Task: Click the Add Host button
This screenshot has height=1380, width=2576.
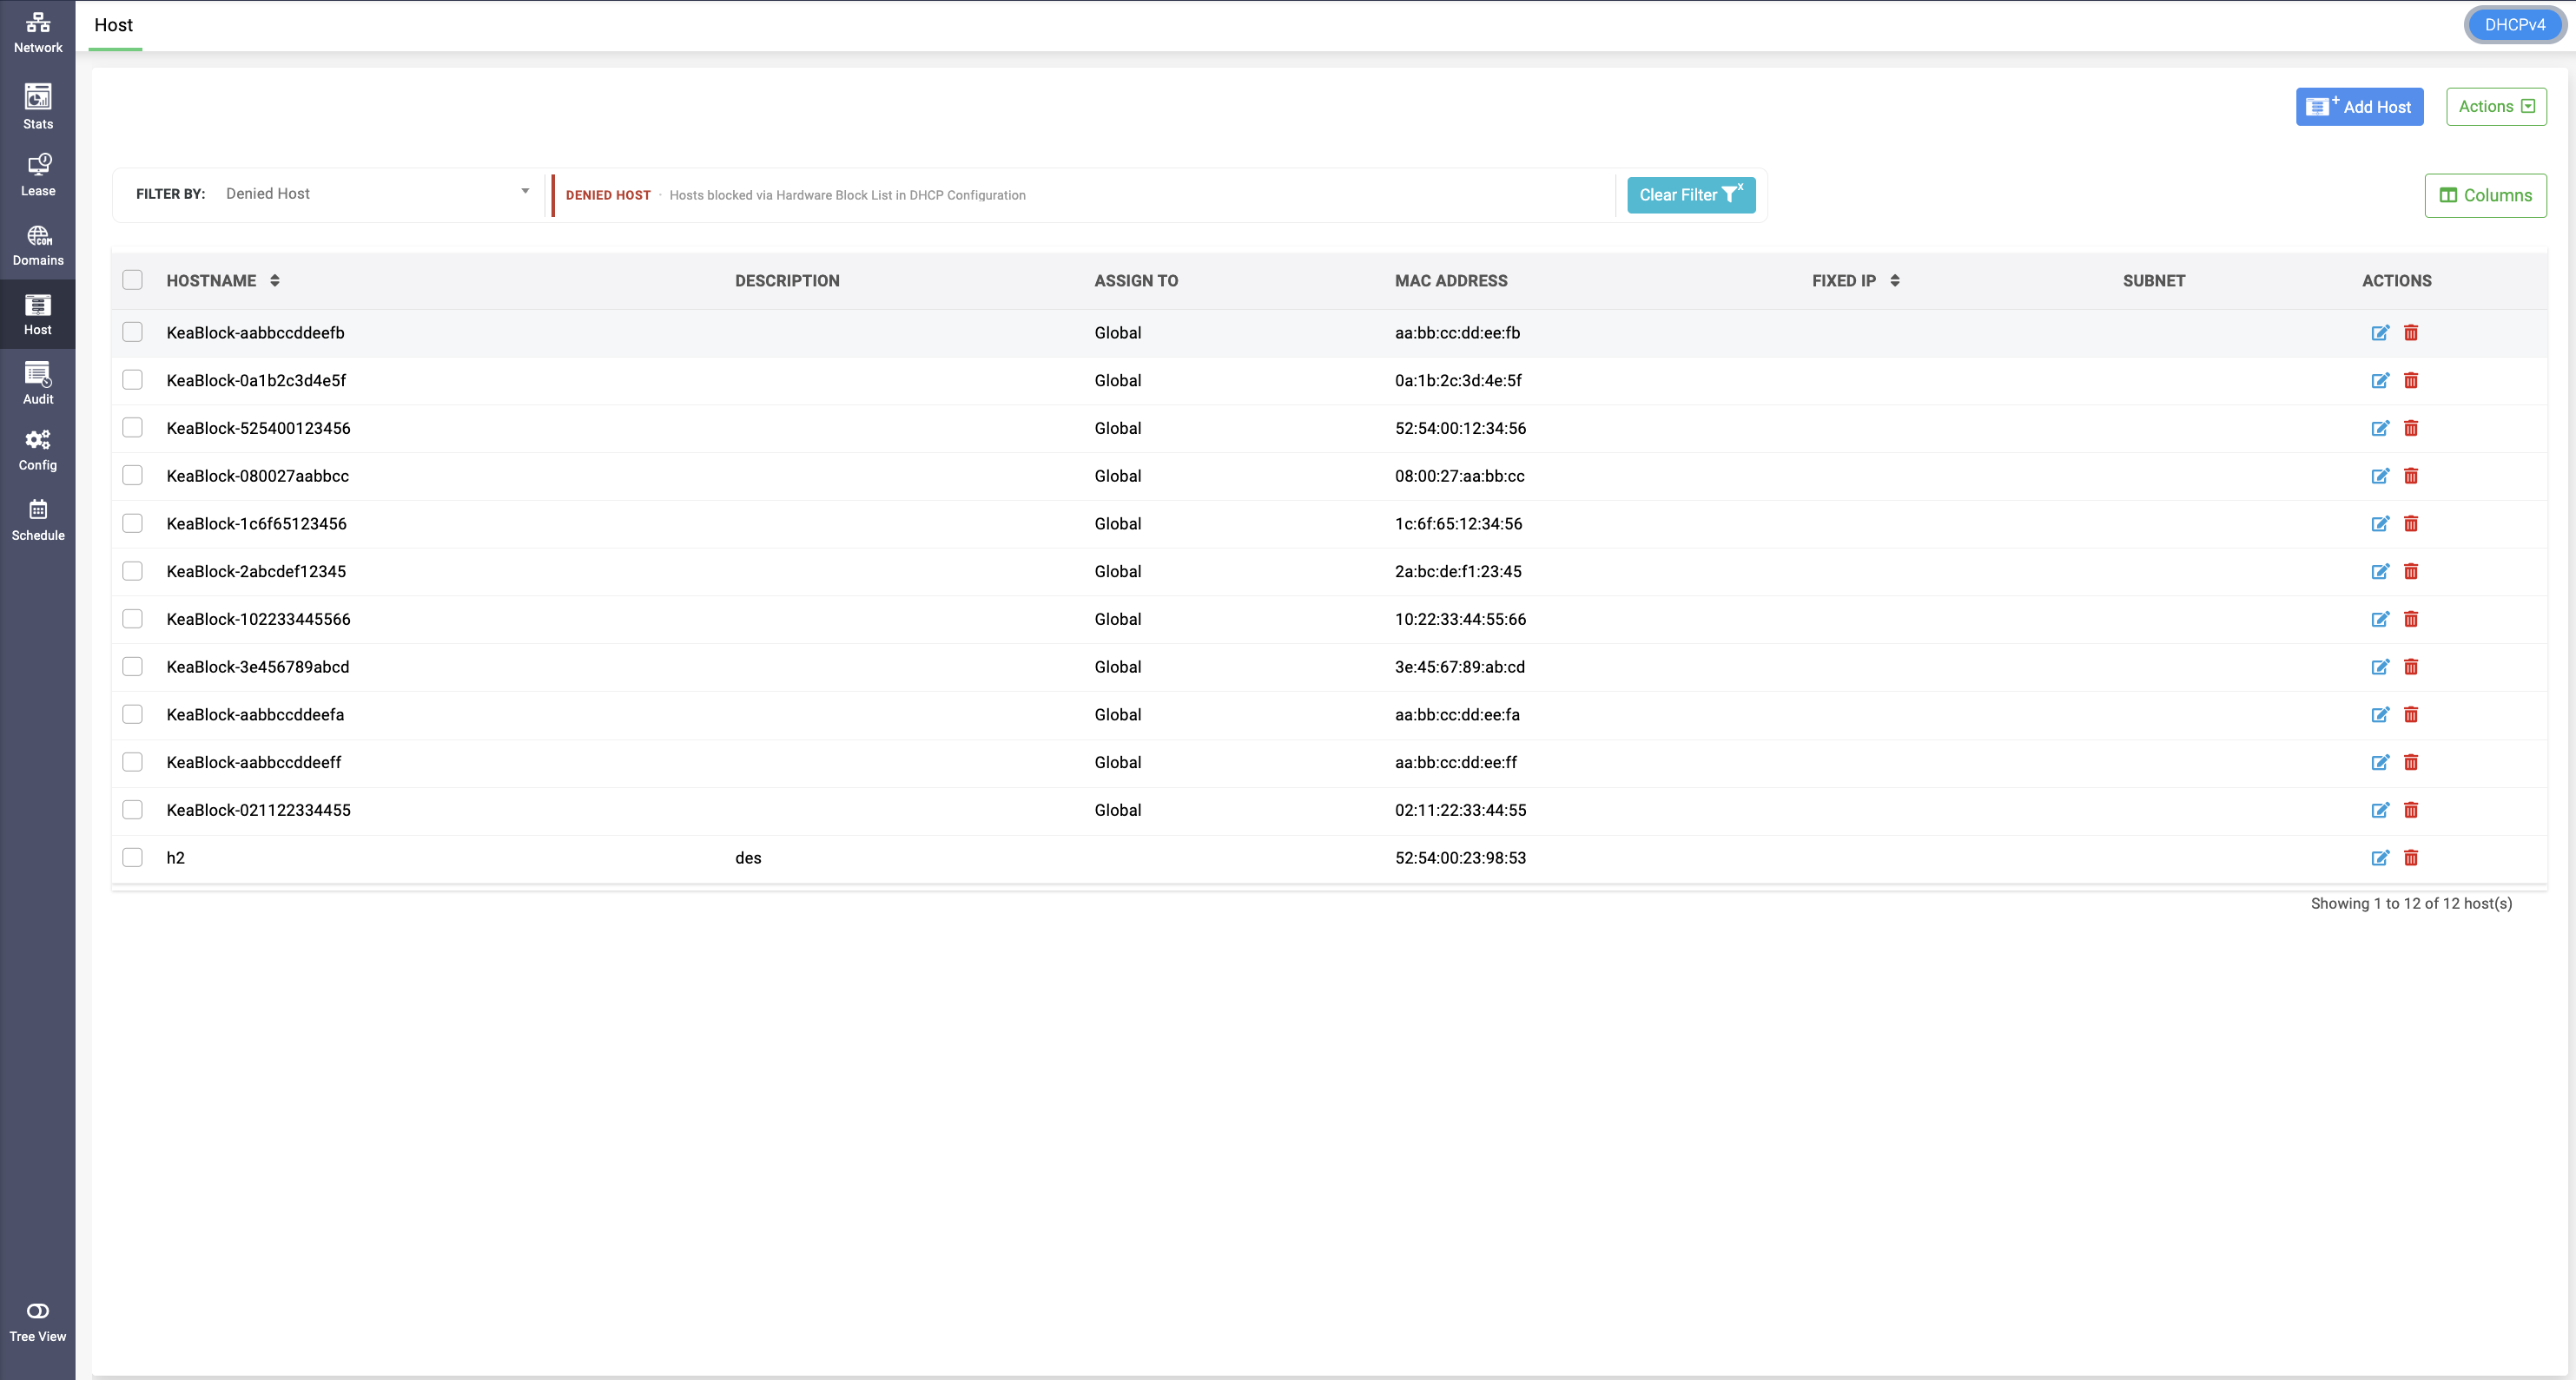Action: click(x=2359, y=106)
